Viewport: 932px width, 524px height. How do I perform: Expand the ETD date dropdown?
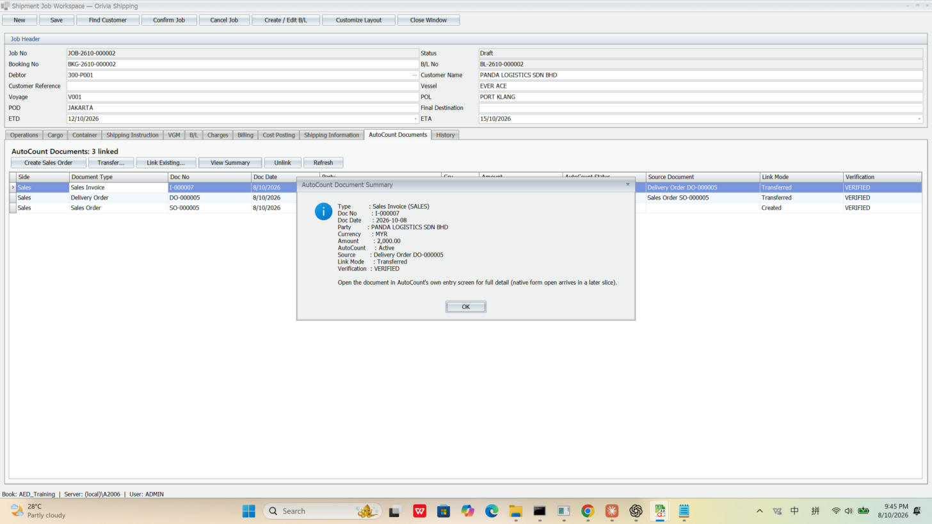point(415,119)
